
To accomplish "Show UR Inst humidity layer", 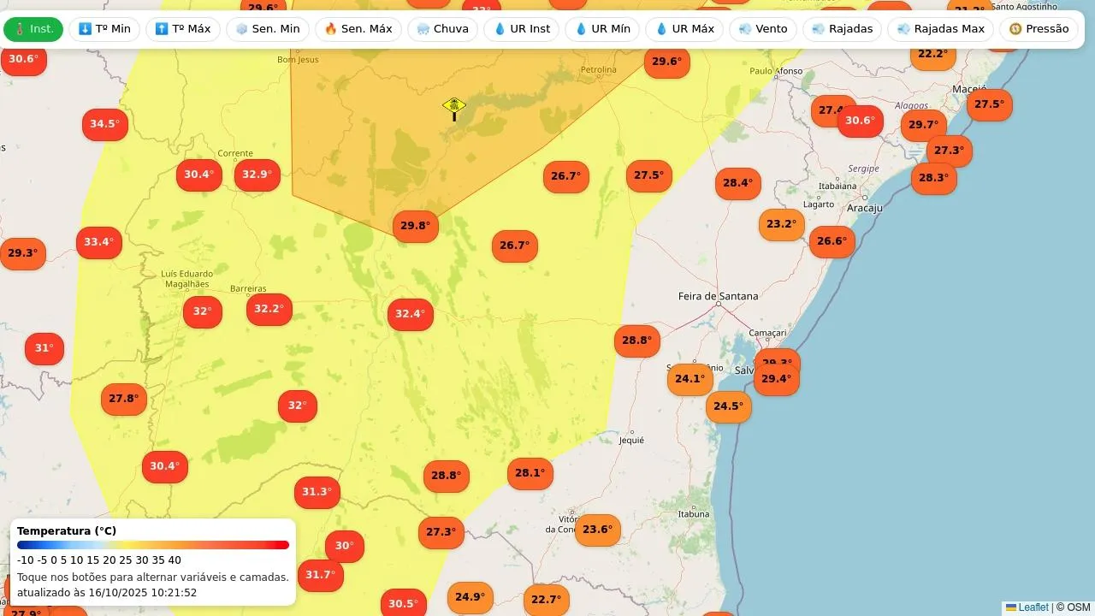I will 521,29.
